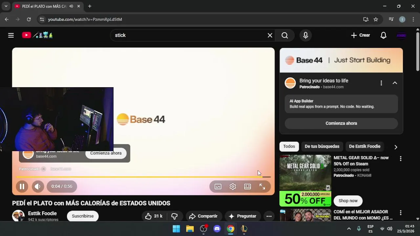Open player settings gear

(233, 187)
